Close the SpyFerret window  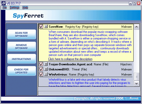tap(139, 3)
